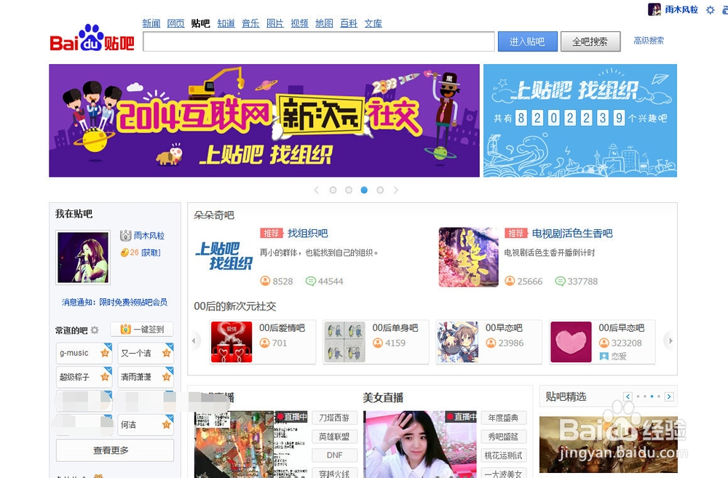Click next arrow of banner carousel

click(x=395, y=190)
